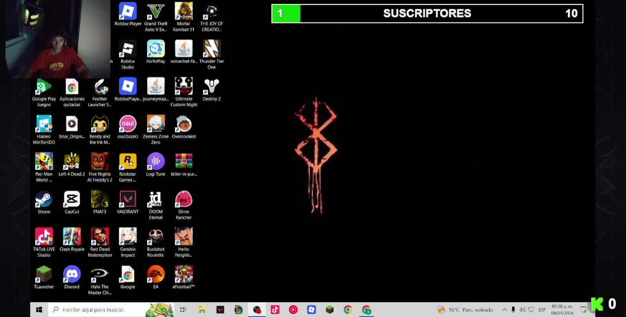Select the voicechat-fa... Java file icon
Image resolution: width=626 pixels, height=317 pixels.
tap(184, 52)
